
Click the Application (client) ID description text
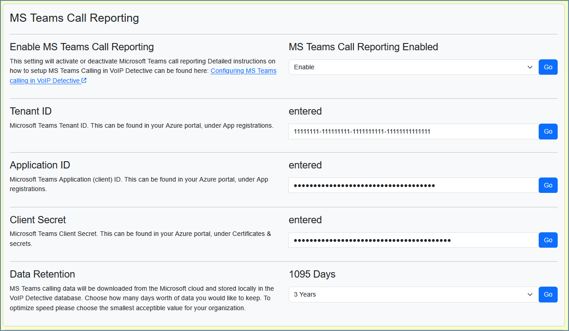tap(139, 184)
